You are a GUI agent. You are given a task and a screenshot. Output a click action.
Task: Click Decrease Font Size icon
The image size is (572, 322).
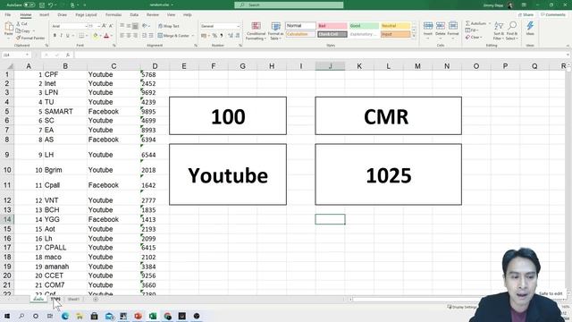pos(111,26)
